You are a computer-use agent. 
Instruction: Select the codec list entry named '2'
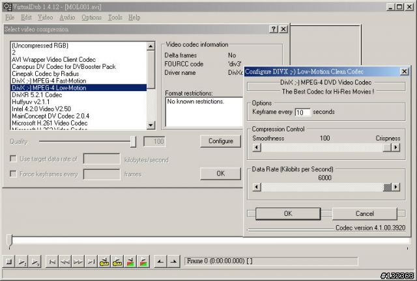click(79, 52)
